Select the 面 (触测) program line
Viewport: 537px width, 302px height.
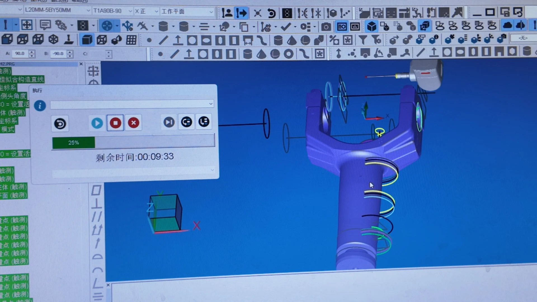pyautogui.click(x=14, y=195)
